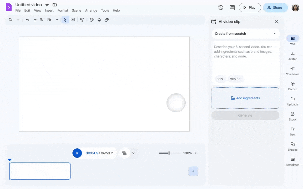The image size is (303, 189).
Task: Open the 100% zoom level dropdown
Action: [190, 153]
